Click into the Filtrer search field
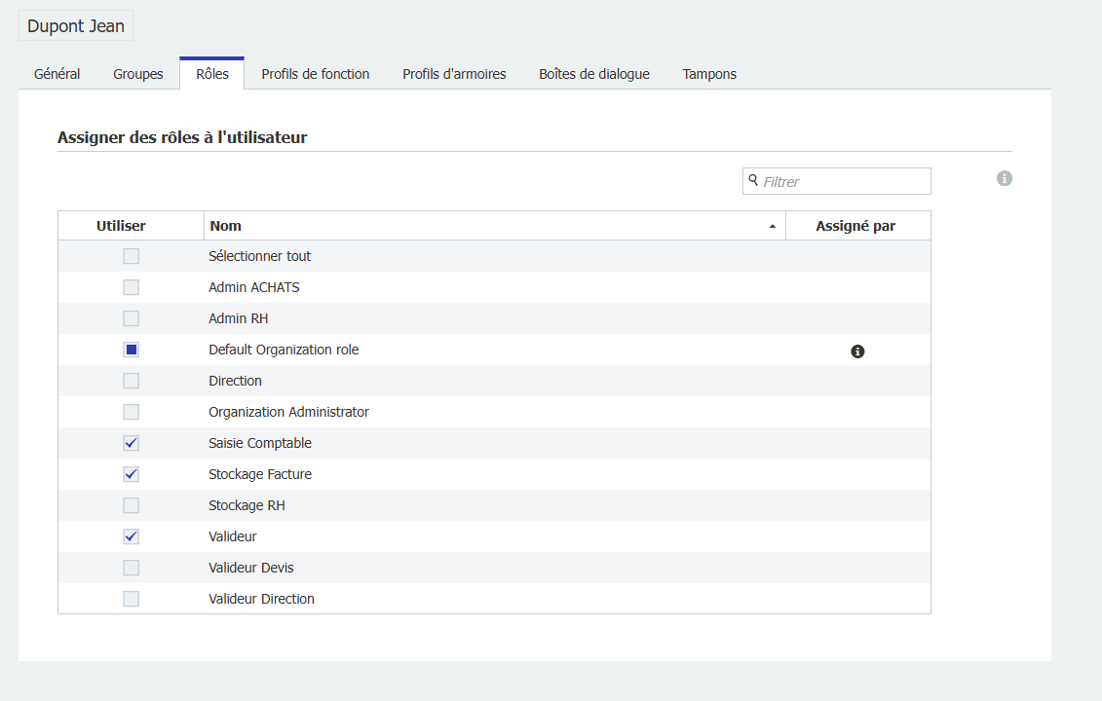Screen dimensions: 1102x701 pyautogui.click(x=843, y=181)
